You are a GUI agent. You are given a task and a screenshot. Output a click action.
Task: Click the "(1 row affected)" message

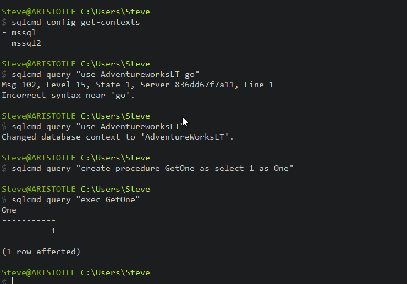pyautogui.click(x=41, y=252)
